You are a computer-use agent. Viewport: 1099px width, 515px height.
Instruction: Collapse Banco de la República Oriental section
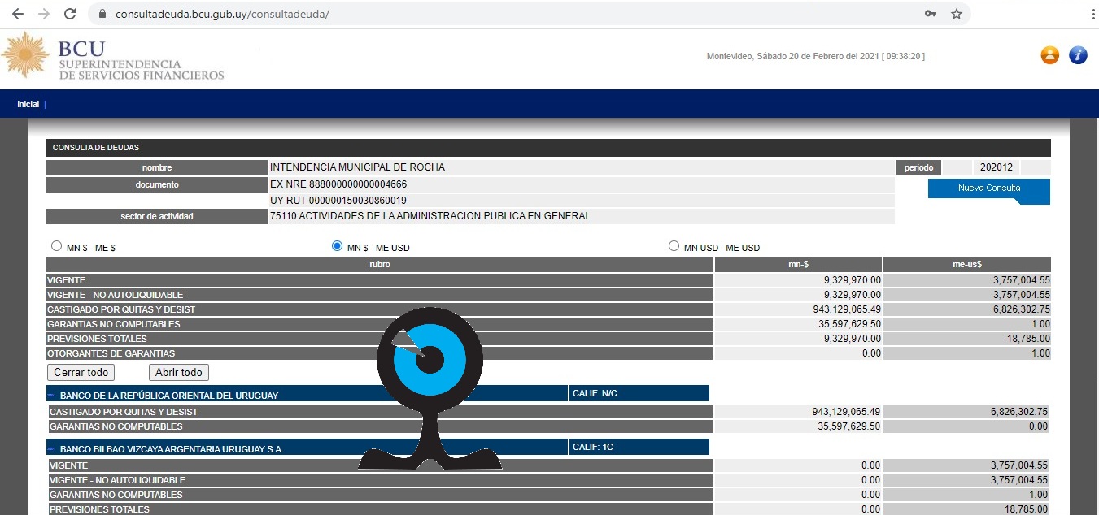click(51, 396)
